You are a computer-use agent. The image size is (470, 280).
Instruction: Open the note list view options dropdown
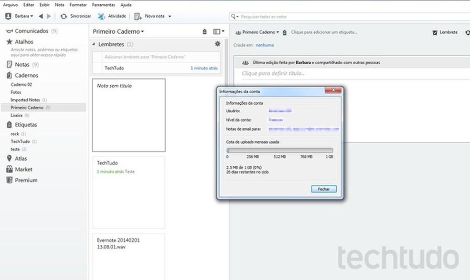pos(219,31)
